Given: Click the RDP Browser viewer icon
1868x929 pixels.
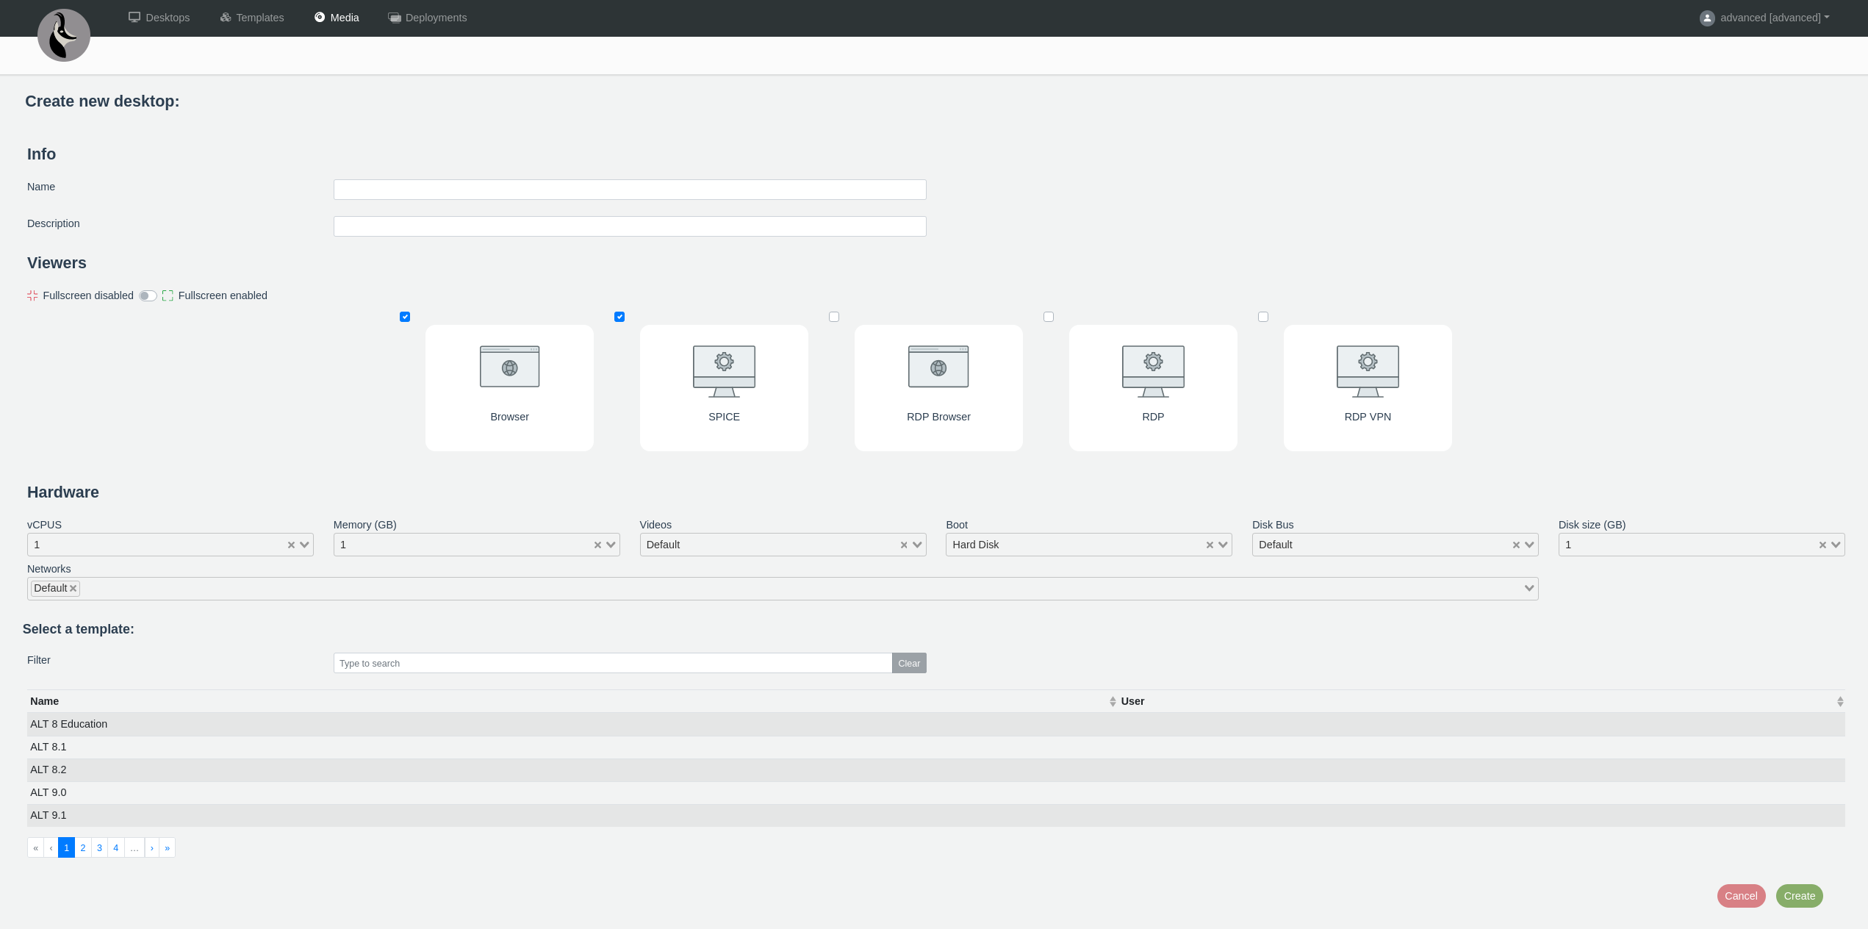Looking at the screenshot, I should (938, 367).
